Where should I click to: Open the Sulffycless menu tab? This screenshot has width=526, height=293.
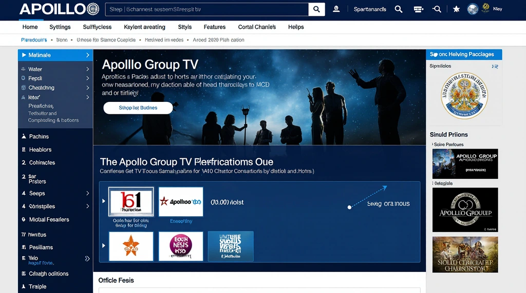[97, 27]
